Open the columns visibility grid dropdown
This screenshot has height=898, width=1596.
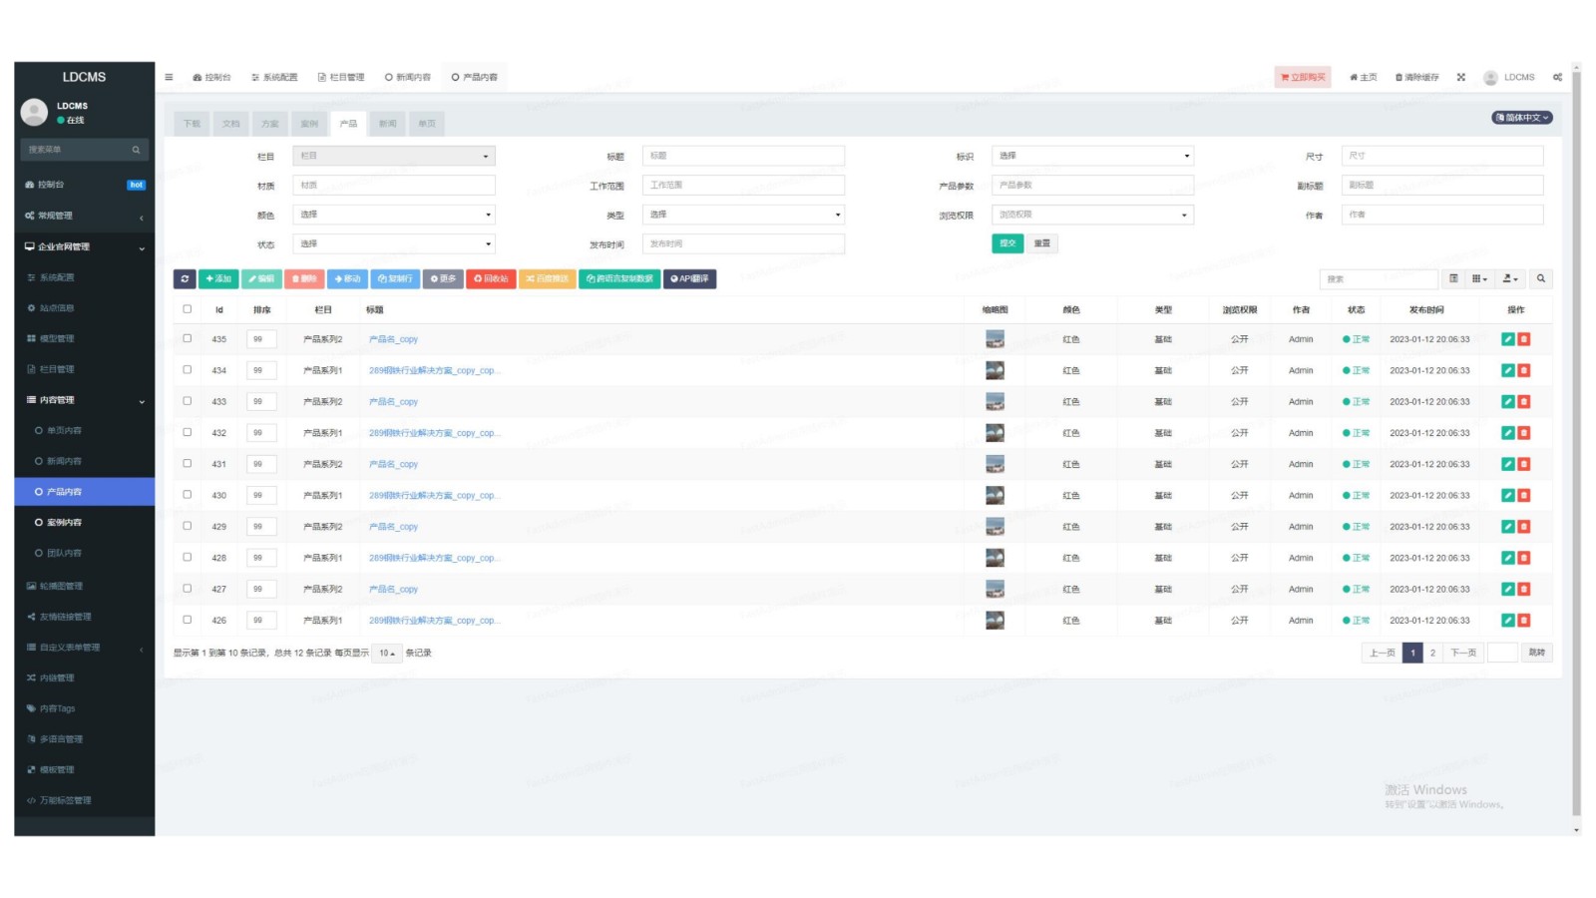point(1480,279)
